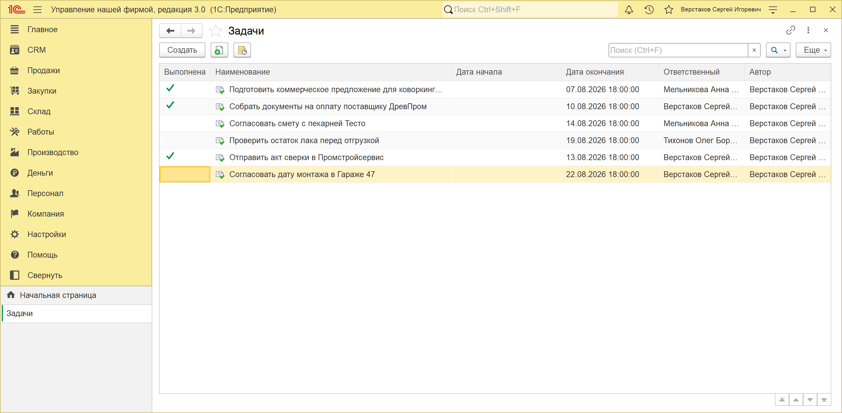Click user name Верстаков Сергей Игоревич
Viewport: 842px width, 413px height.
click(720, 9)
